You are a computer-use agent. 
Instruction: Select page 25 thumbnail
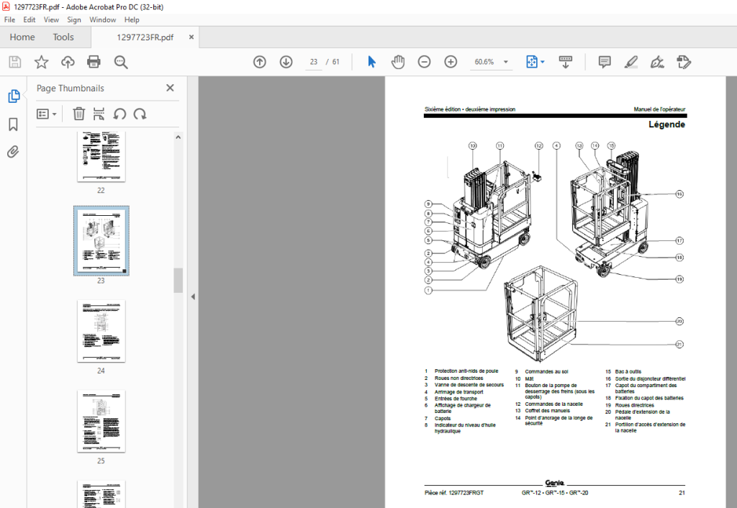(101, 422)
